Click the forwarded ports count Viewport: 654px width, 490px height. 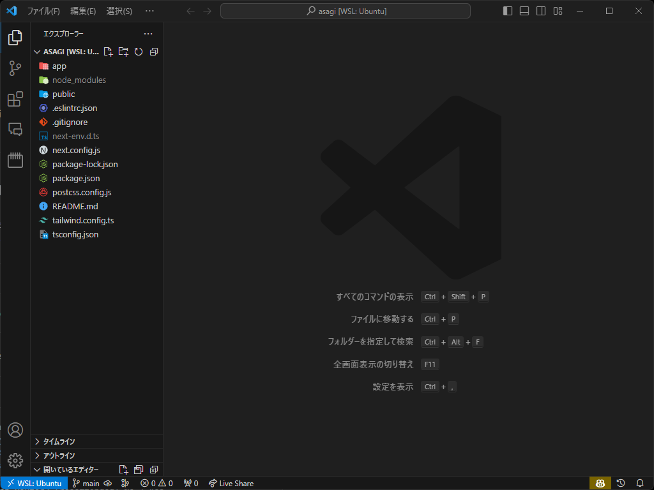(191, 484)
